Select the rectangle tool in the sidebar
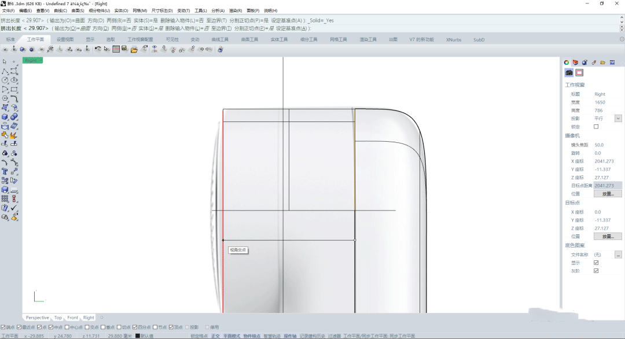Viewport: 625px width, 339px height. pyautogui.click(x=14, y=90)
